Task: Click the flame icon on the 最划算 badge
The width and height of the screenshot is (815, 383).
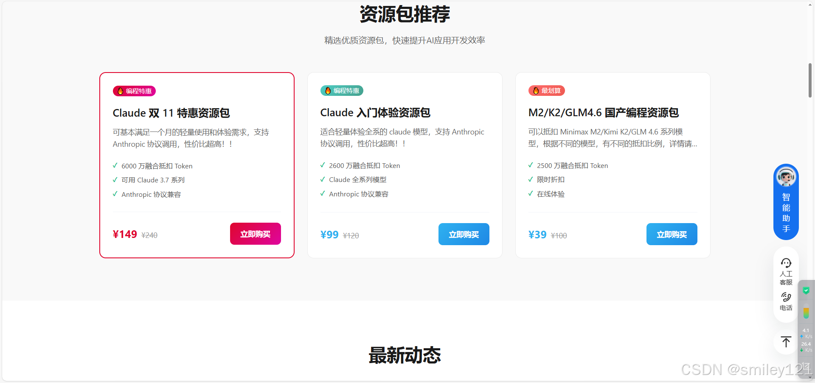Action: click(x=535, y=90)
